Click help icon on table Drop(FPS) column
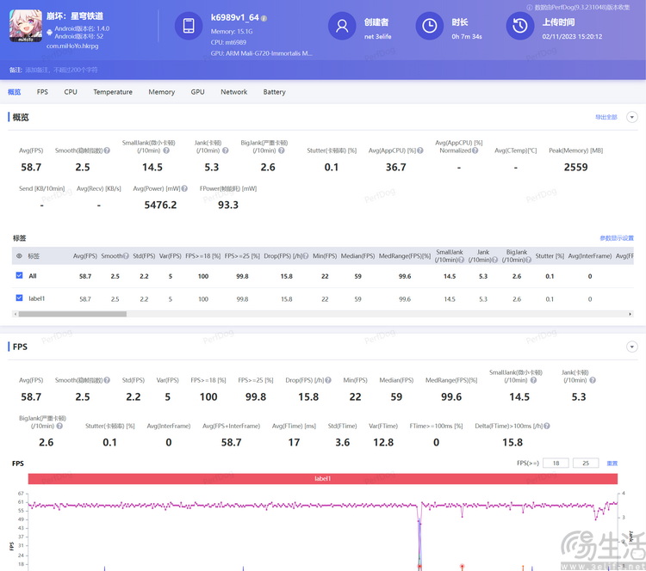Viewport: 646px width, 571px height. click(306, 256)
